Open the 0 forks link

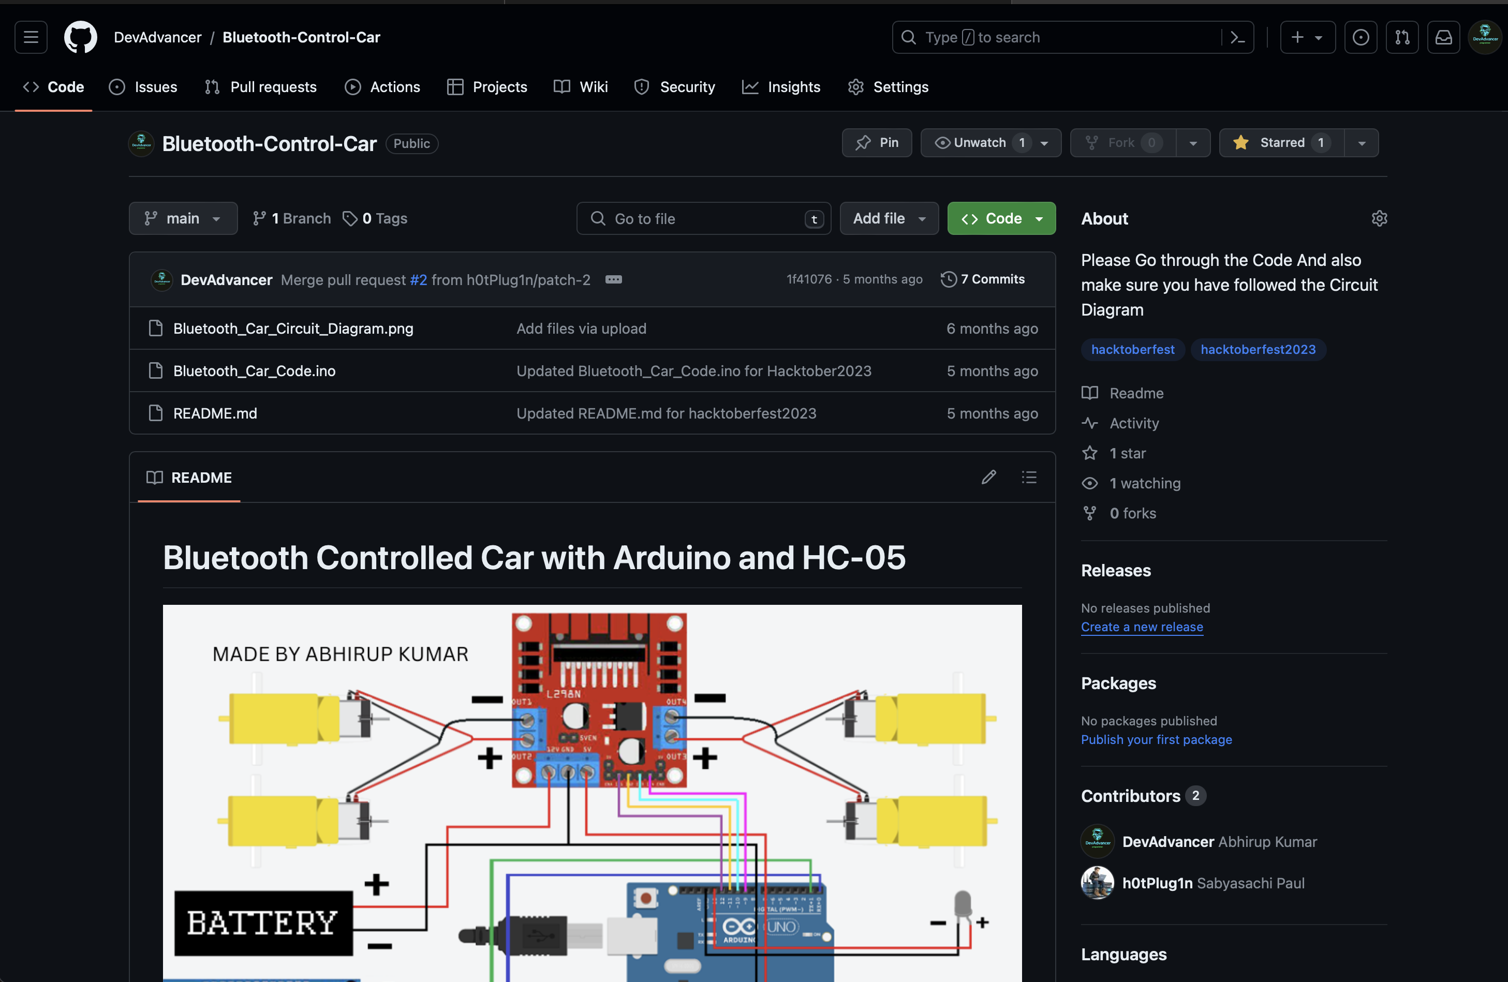[1132, 513]
